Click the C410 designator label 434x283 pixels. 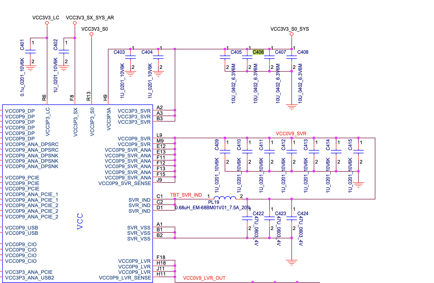click(x=239, y=145)
